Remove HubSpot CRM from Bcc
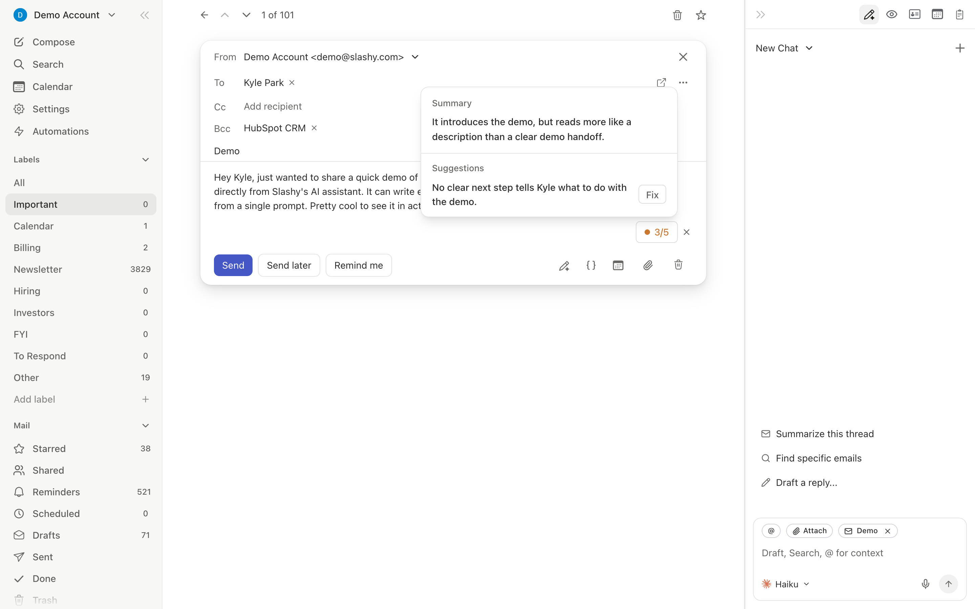This screenshot has width=975, height=609. coord(314,128)
